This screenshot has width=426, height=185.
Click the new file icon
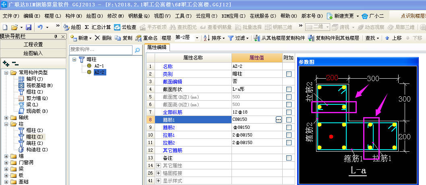pyautogui.click(x=4, y=27)
